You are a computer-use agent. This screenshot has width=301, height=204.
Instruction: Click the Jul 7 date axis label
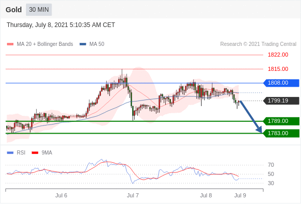coord(133,195)
